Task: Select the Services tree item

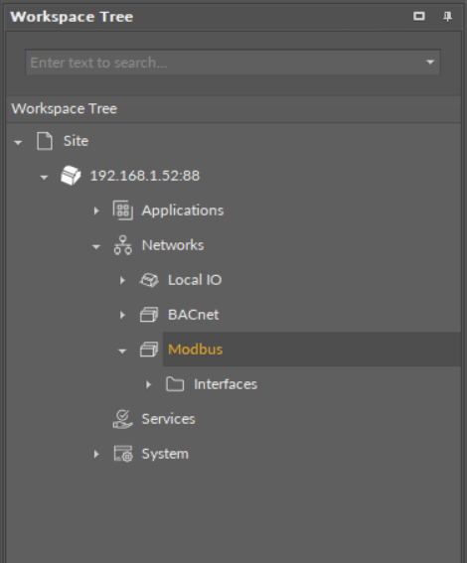Action: [169, 419]
